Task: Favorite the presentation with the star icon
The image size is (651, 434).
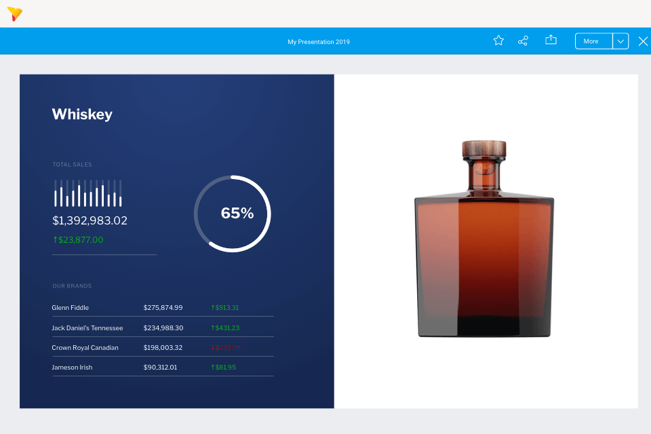Action: 498,41
